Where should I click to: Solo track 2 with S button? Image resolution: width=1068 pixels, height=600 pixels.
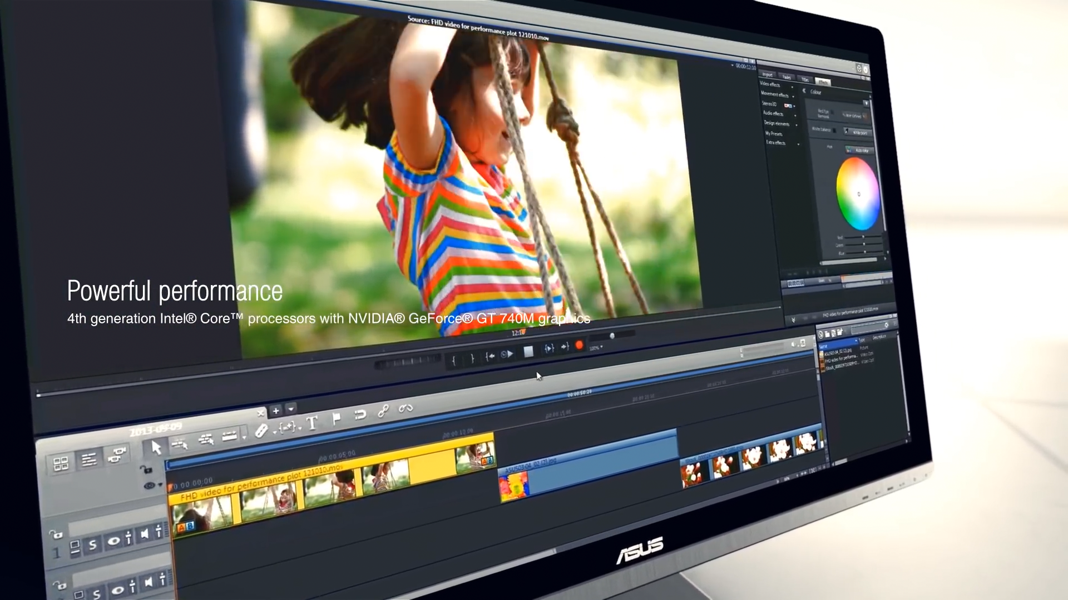pyautogui.click(x=97, y=594)
